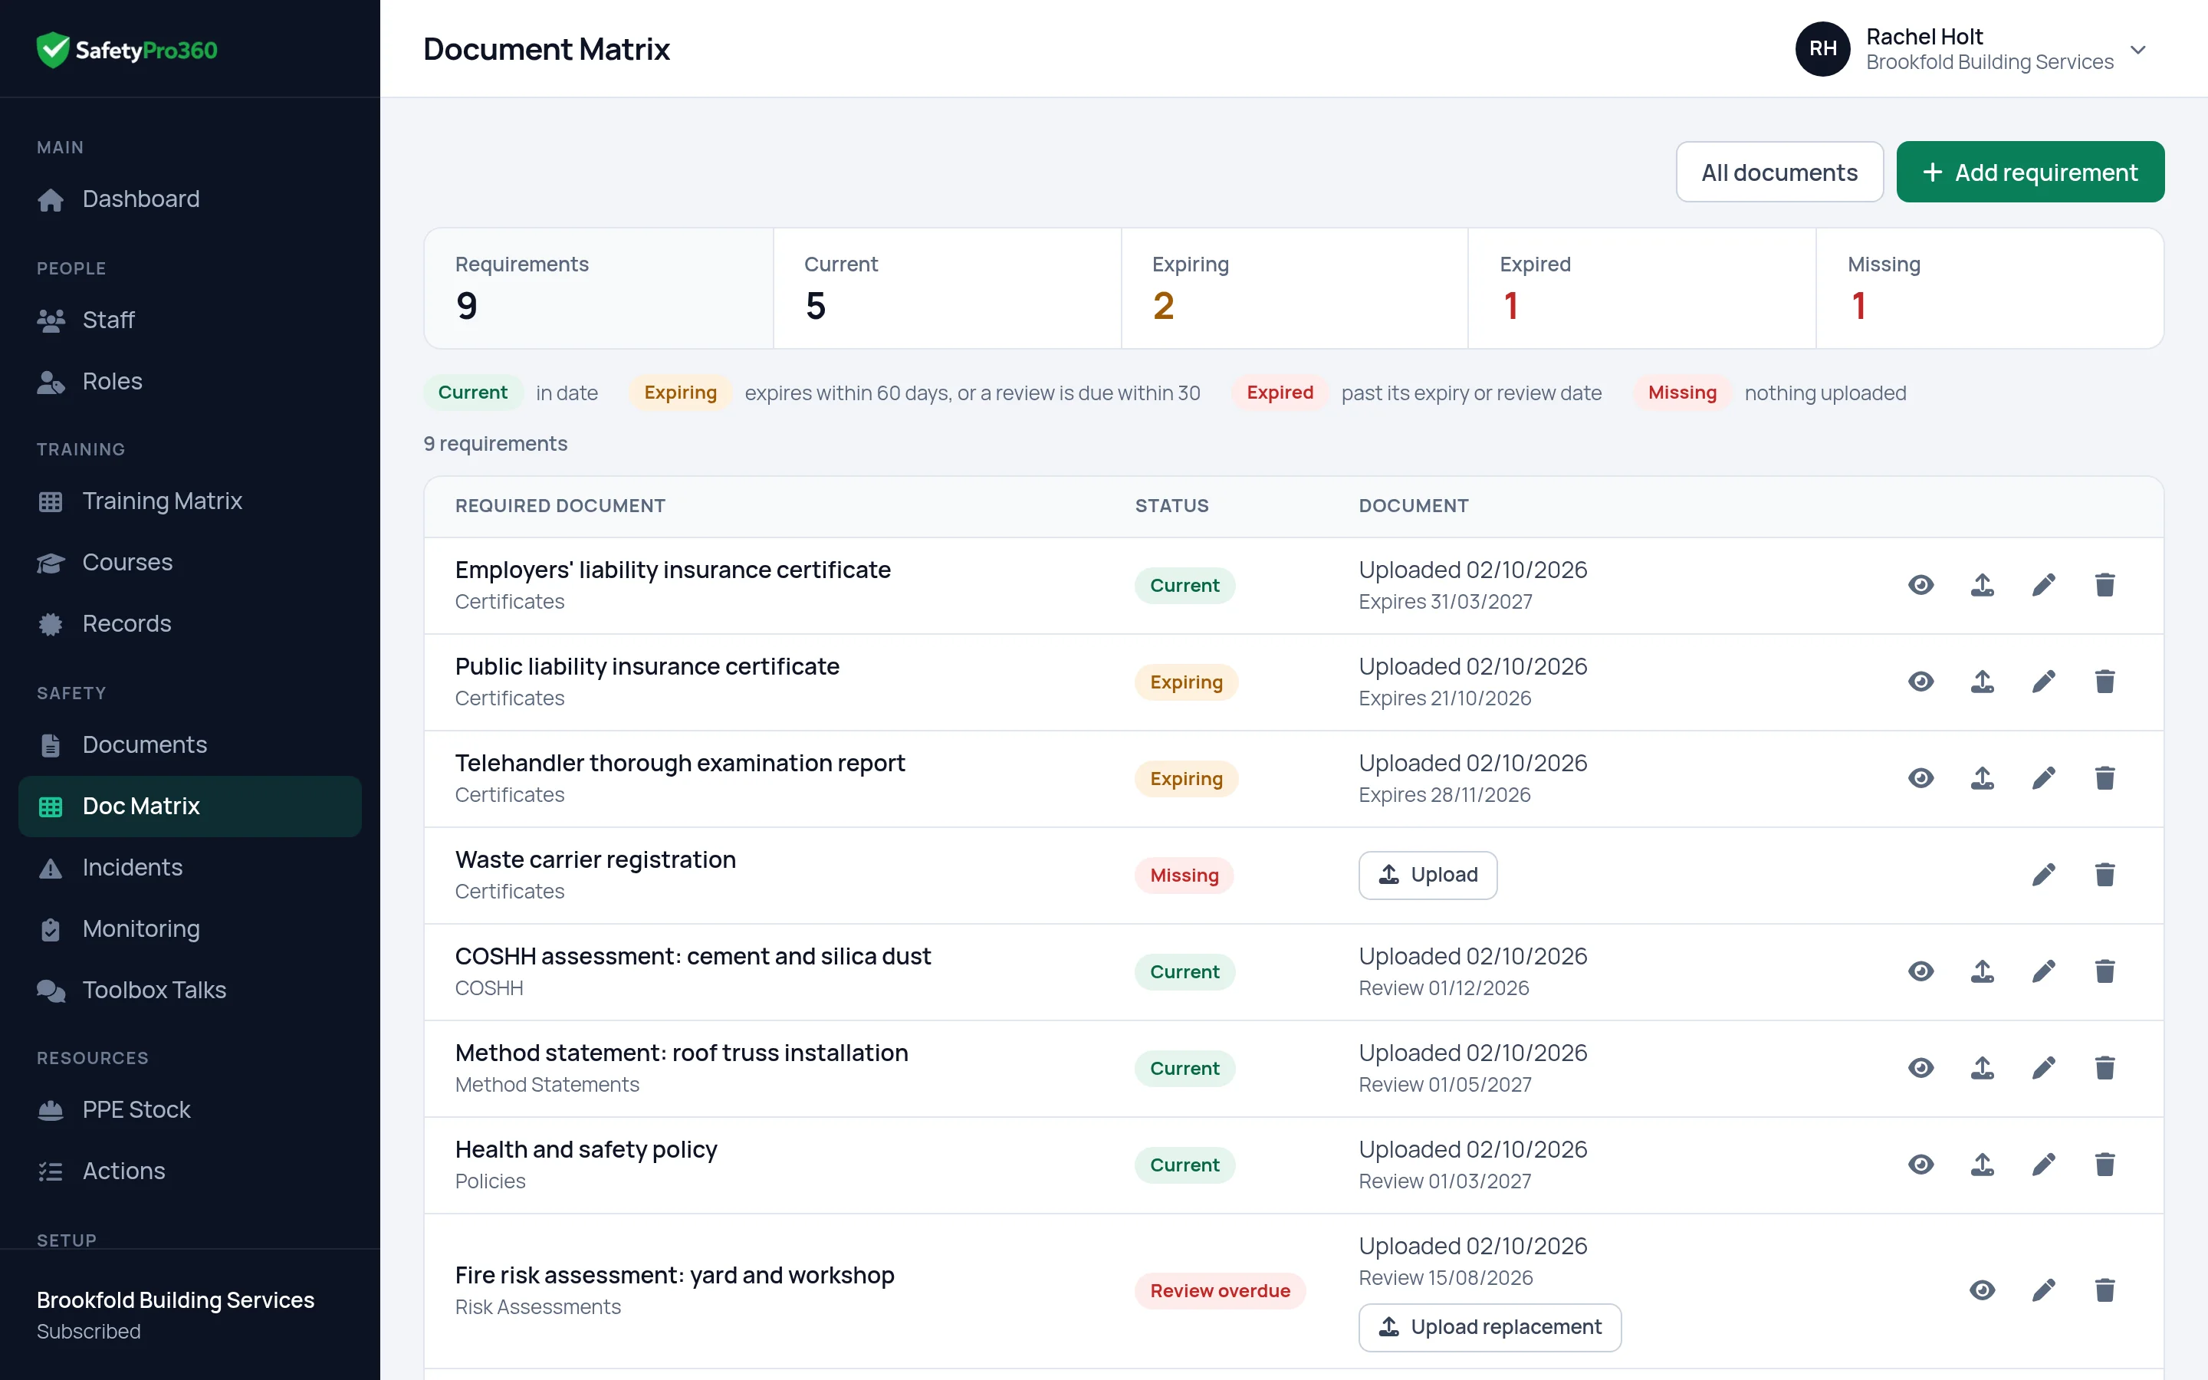Delete the Waste carrier registration requirement
This screenshot has width=2208, height=1380.
2105,876
